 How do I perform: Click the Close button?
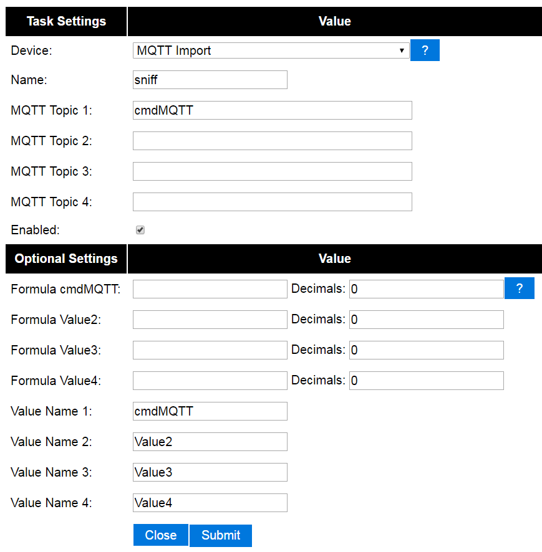coord(161,535)
